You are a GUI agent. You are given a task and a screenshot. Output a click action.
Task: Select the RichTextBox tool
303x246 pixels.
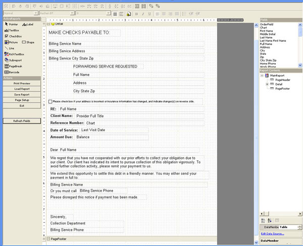point(14,54)
